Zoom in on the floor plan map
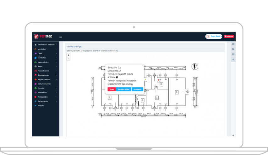The width and height of the screenshot is (268, 155). click(68, 55)
